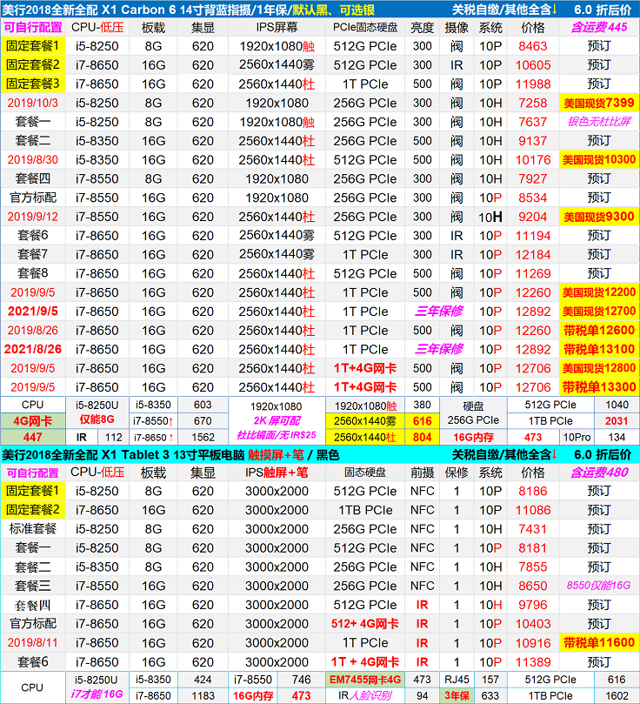Click the 2K屏可配 cell
640x704 pixels.
tap(277, 420)
